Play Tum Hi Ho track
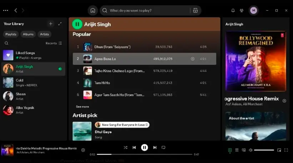The image size is (293, 163). click(x=144, y=83)
